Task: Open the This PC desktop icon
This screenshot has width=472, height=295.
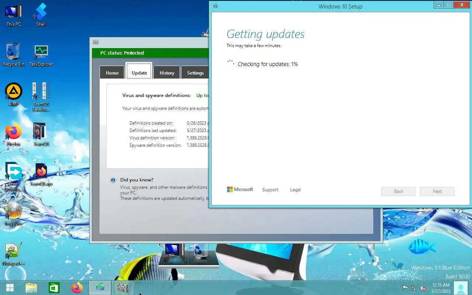Action: tap(14, 15)
